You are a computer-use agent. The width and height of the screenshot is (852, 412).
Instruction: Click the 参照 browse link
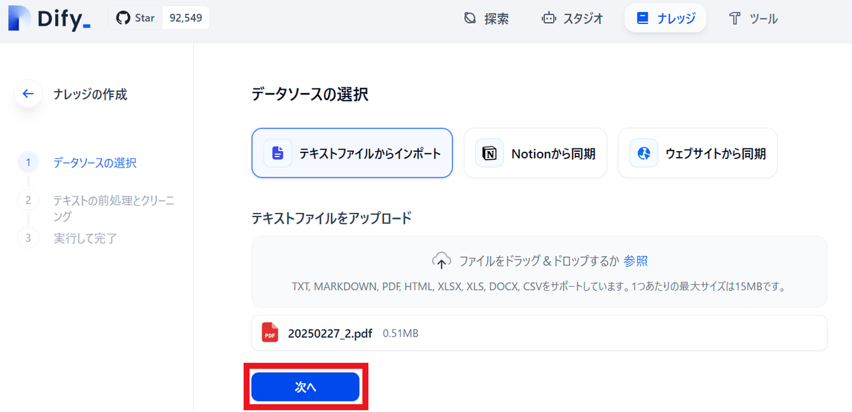click(636, 260)
